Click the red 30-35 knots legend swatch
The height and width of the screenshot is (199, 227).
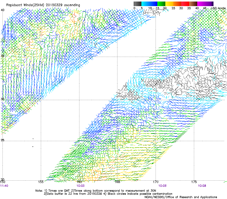(185, 4)
